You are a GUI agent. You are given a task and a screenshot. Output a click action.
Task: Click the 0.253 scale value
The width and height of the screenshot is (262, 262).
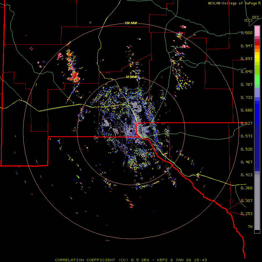247,214
